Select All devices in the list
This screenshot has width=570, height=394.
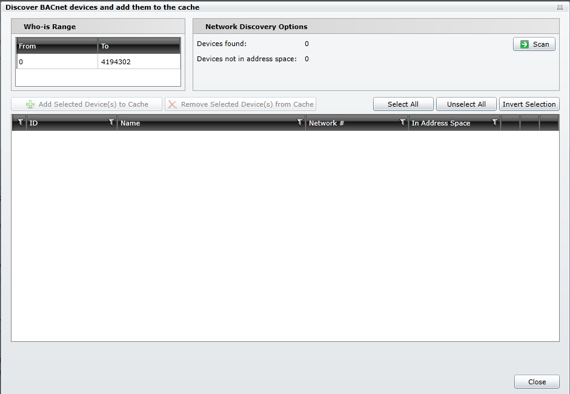click(x=403, y=104)
